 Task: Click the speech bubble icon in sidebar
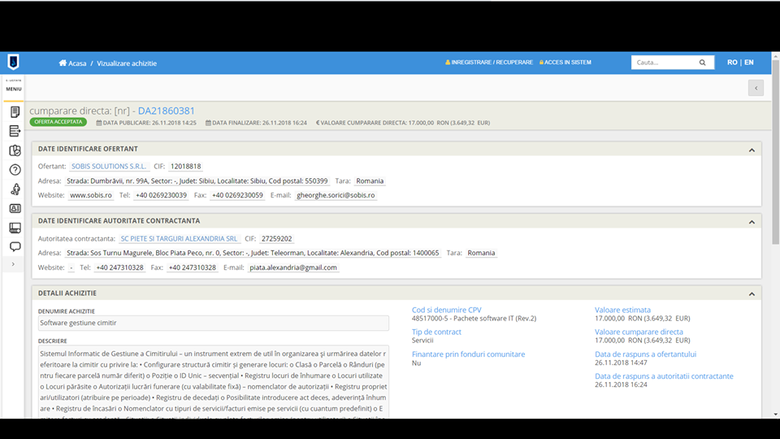point(15,246)
